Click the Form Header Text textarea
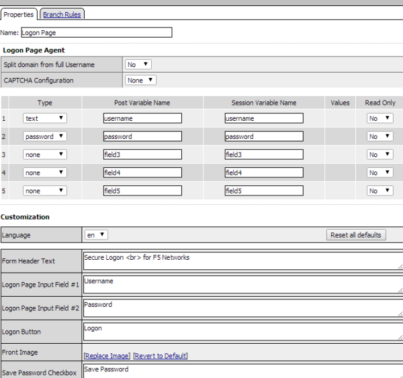The image size is (403, 378). click(x=242, y=261)
